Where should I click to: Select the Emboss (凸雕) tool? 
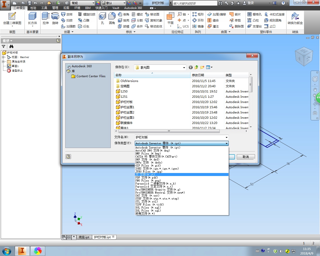click(84, 20)
